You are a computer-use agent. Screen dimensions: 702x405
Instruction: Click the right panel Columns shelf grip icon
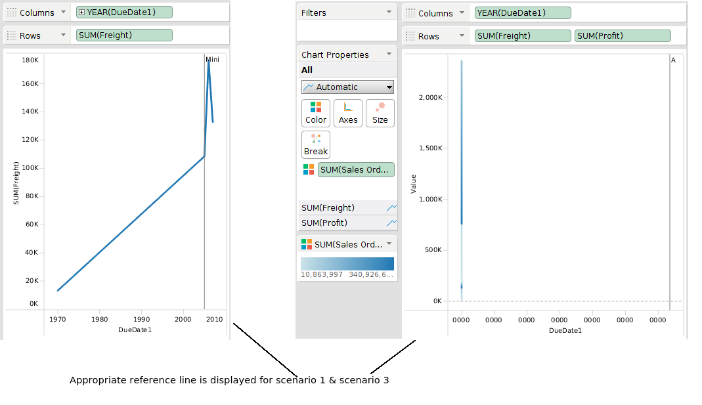[410, 13]
